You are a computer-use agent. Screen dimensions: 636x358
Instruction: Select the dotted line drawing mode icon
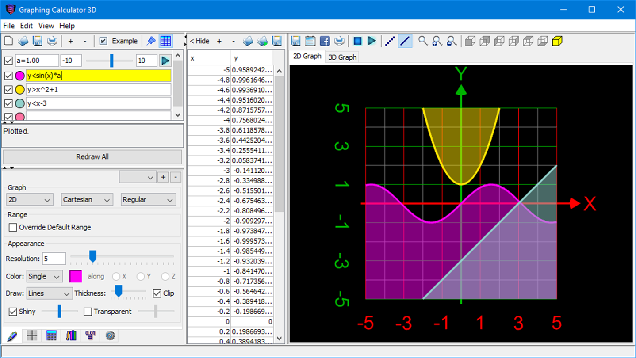pos(390,41)
